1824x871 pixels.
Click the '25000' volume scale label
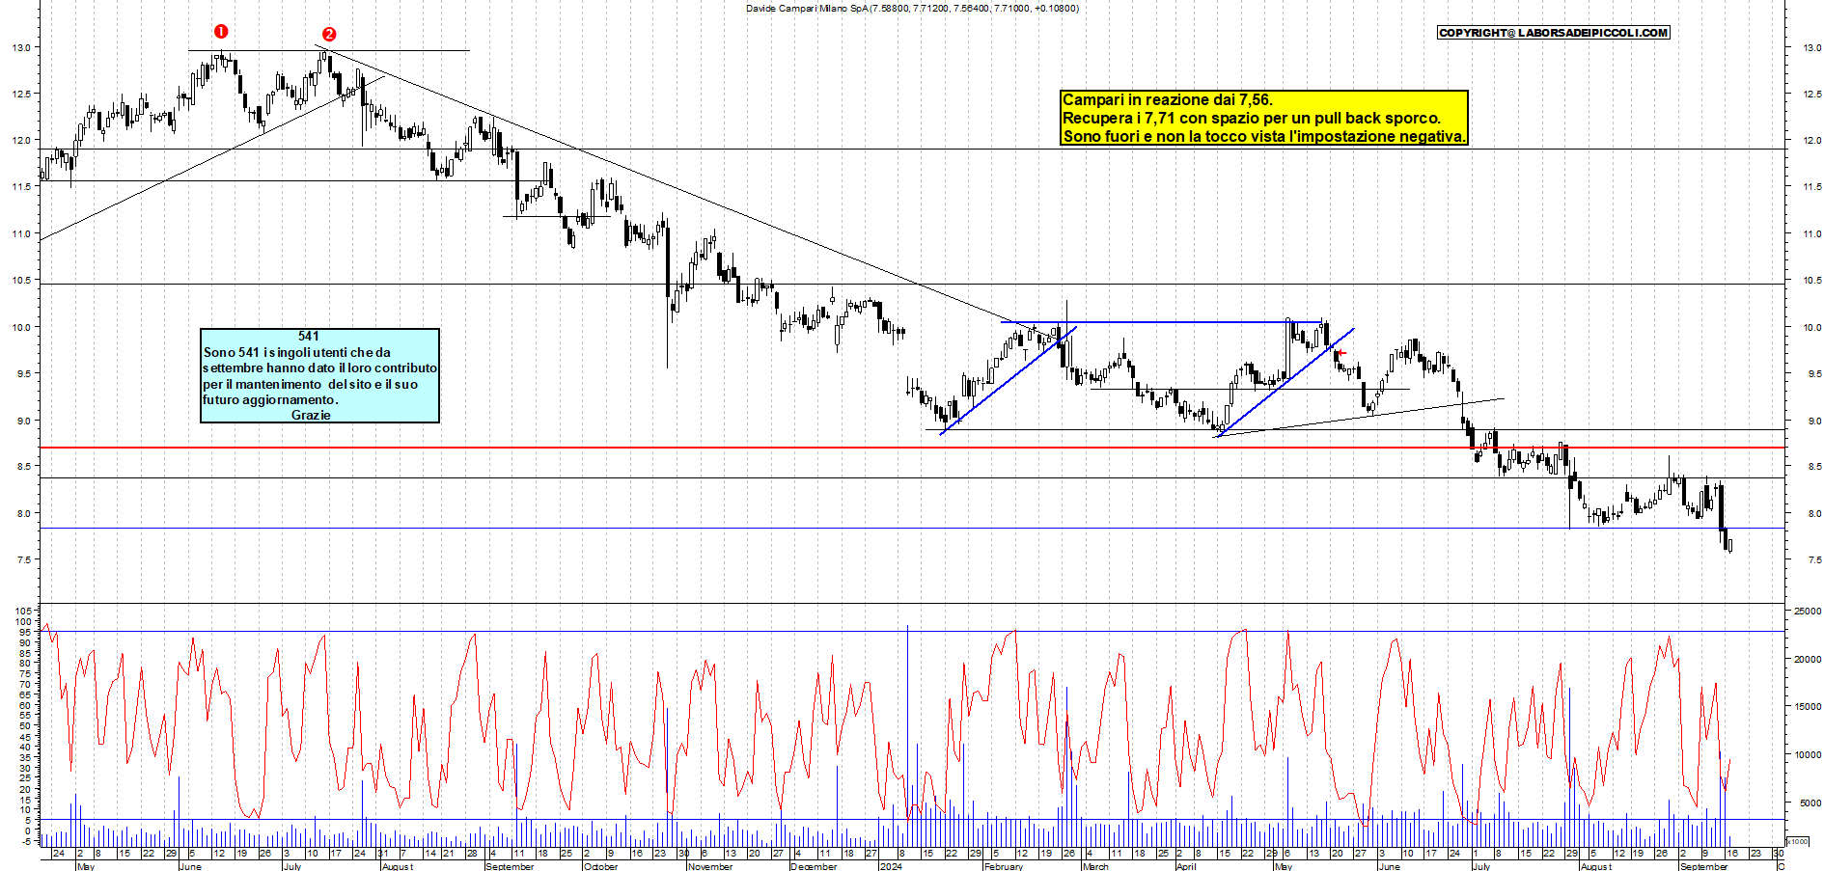[1807, 612]
